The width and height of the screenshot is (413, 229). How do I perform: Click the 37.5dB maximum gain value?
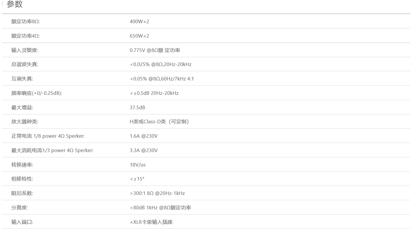pyautogui.click(x=137, y=107)
